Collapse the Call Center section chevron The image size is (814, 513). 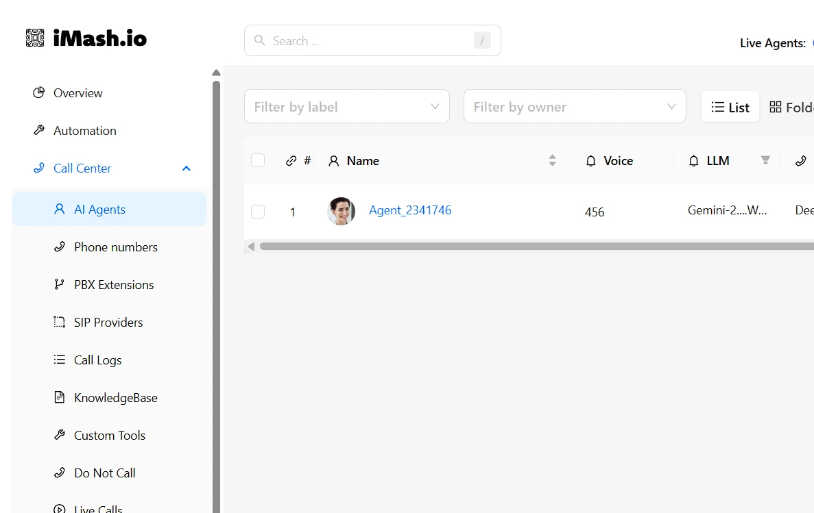[x=187, y=168]
